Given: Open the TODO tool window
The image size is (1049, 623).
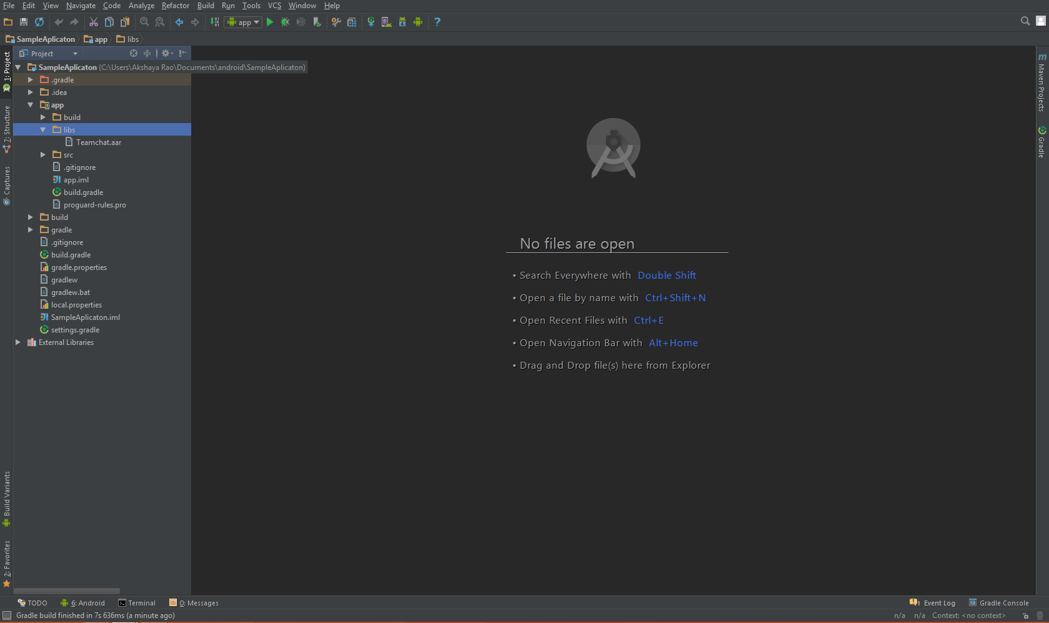Looking at the screenshot, I should (32, 603).
